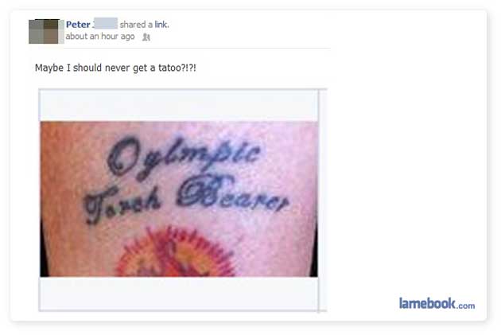Click the word "Bearer" in the tattoo photo
Viewport: 501px width, 335px height.
(232, 194)
